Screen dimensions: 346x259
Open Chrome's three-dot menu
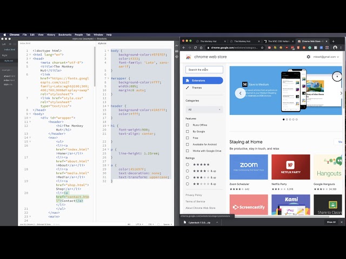[341, 47]
